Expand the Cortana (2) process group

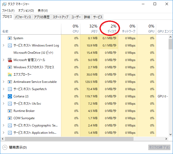coord(4,96)
